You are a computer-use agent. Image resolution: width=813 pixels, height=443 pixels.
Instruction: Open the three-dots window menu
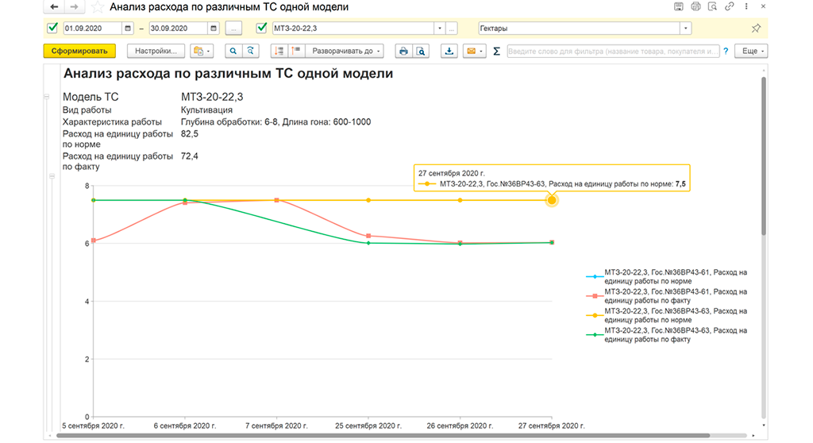(746, 6)
